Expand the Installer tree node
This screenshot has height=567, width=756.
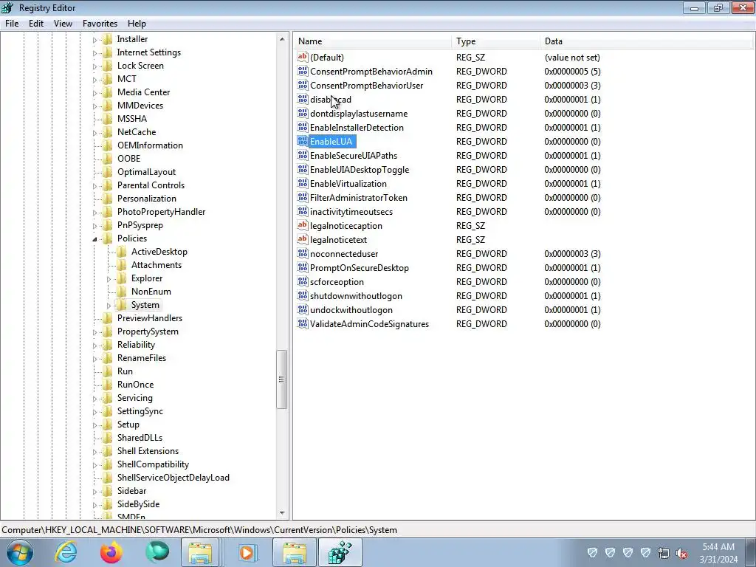(94, 40)
